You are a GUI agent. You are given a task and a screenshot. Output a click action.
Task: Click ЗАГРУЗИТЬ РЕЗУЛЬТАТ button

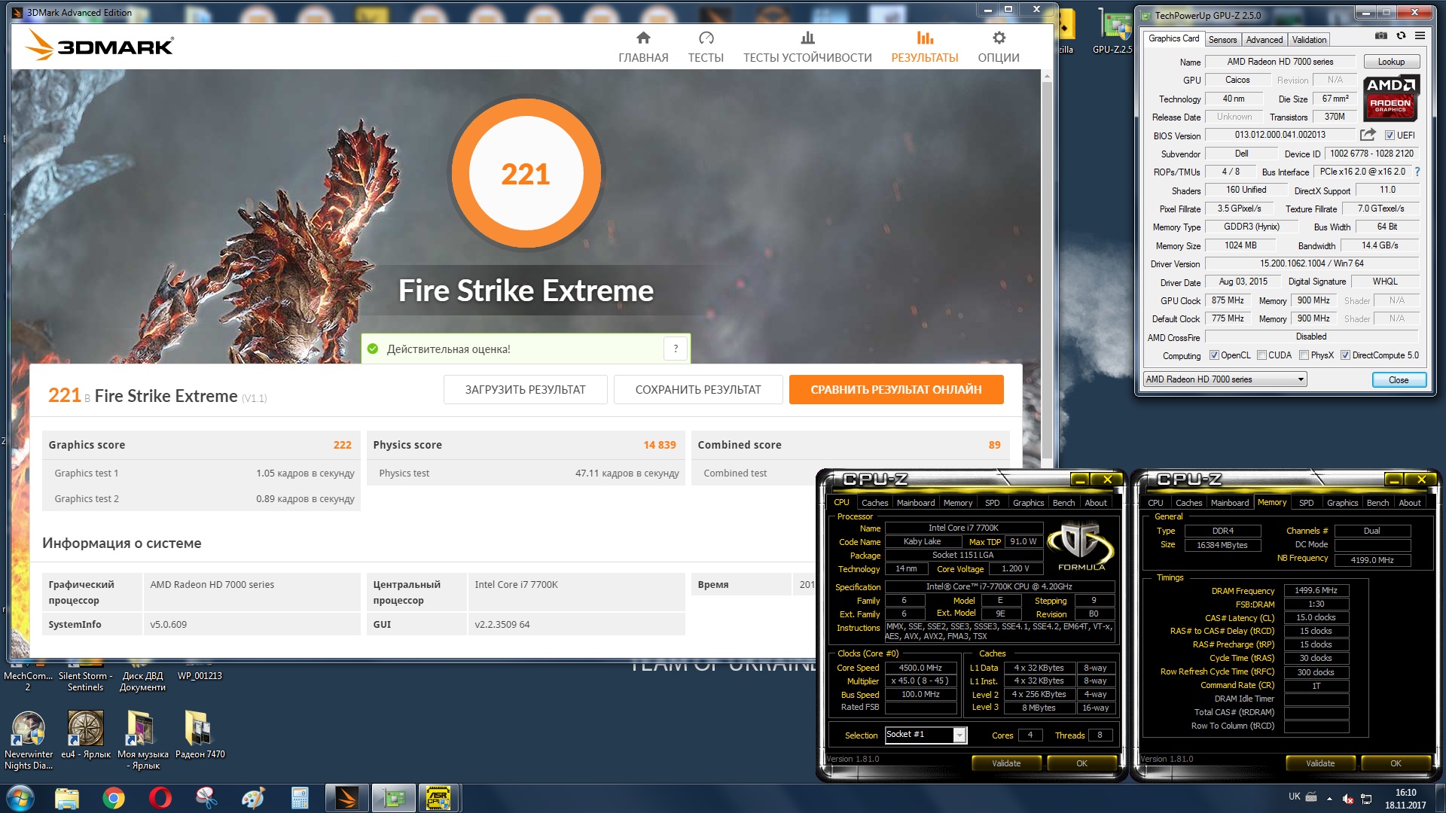pyautogui.click(x=525, y=390)
